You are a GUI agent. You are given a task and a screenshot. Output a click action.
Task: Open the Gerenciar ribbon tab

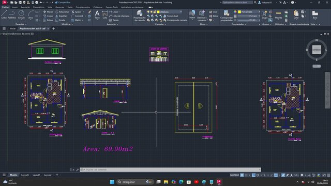60,7
